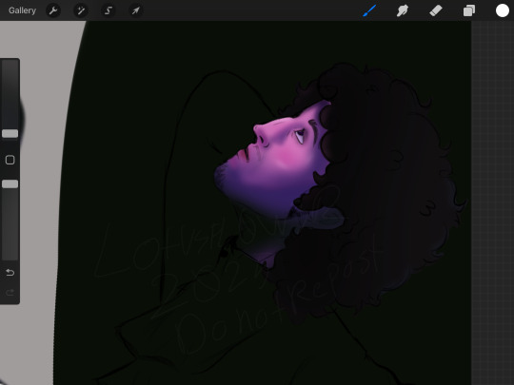The image size is (514, 385).
Task: Click the brush opacity slider handle
Action: point(10,184)
